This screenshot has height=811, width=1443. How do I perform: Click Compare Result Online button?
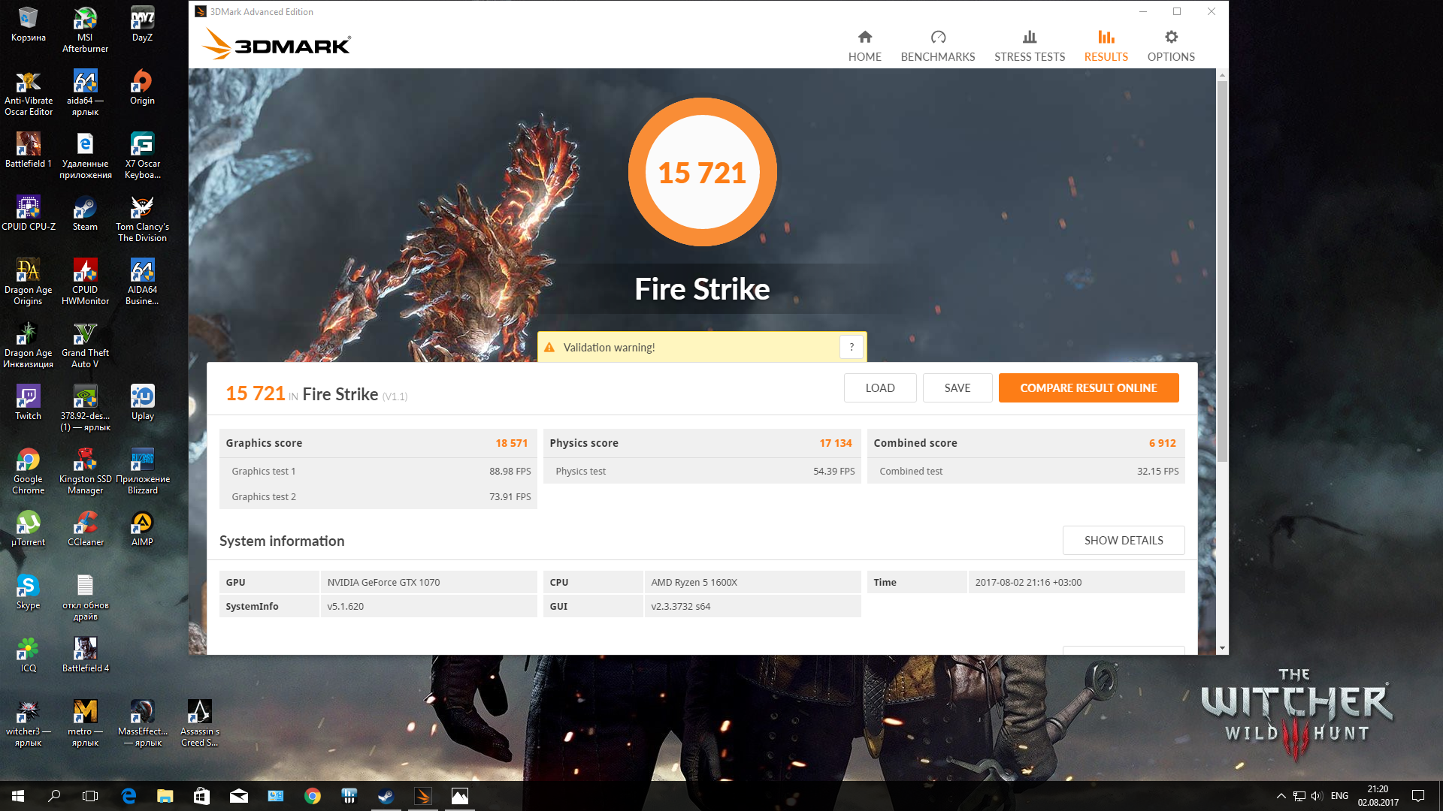pyautogui.click(x=1088, y=388)
